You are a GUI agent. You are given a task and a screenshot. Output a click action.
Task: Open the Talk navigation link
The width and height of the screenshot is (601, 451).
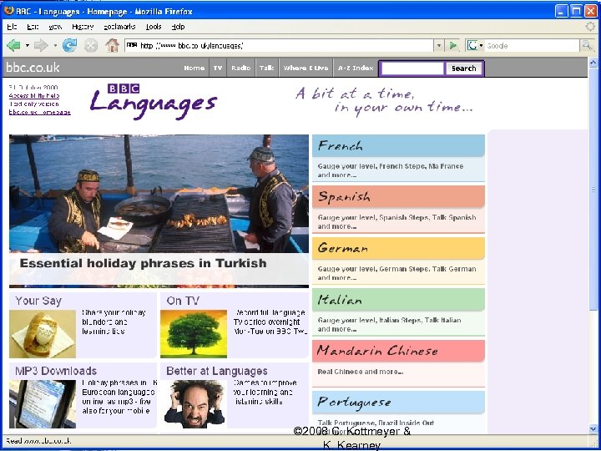[266, 68]
